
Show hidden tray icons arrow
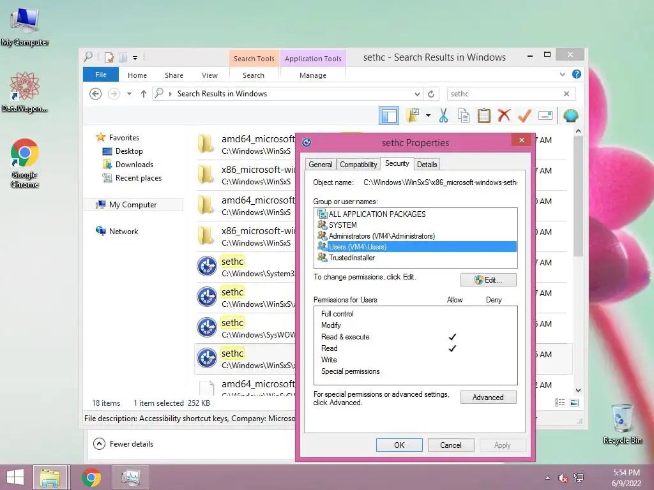(x=547, y=478)
